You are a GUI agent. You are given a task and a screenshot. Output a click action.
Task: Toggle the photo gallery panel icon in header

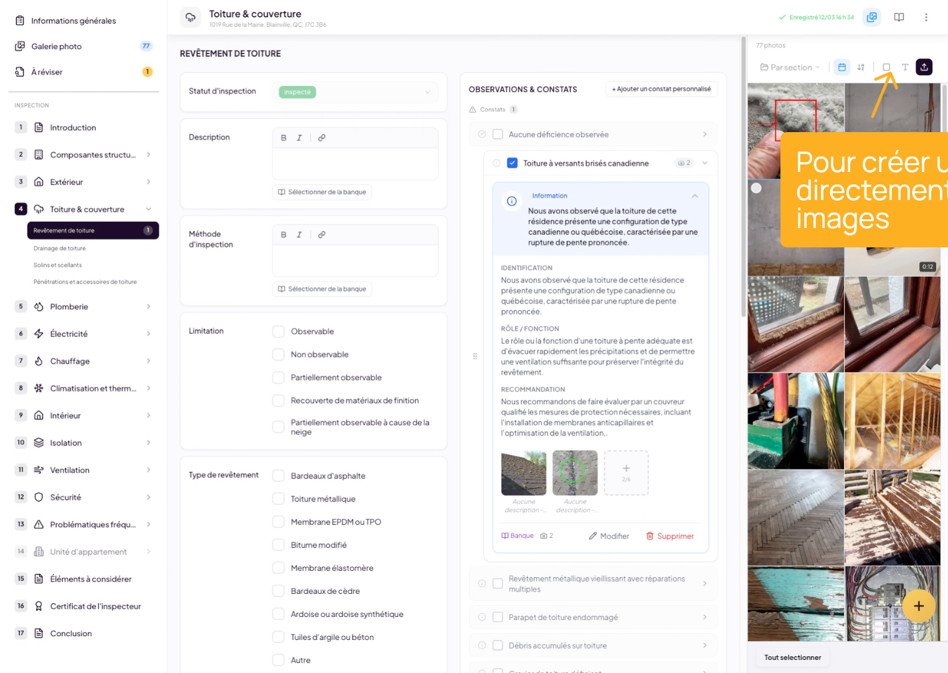(x=871, y=17)
